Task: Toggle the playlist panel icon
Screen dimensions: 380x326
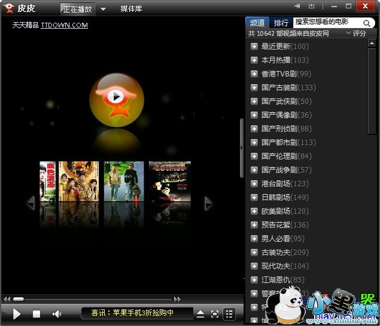Action: 229,313
